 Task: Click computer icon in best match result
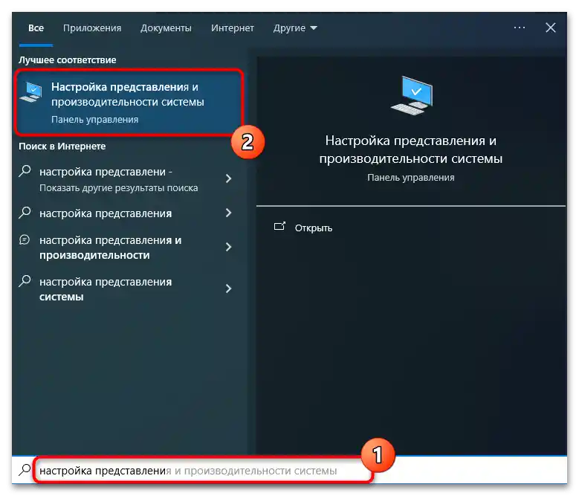point(31,92)
